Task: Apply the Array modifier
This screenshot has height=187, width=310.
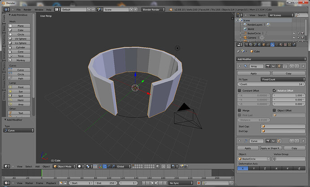Action: pyautogui.click(x=254, y=73)
